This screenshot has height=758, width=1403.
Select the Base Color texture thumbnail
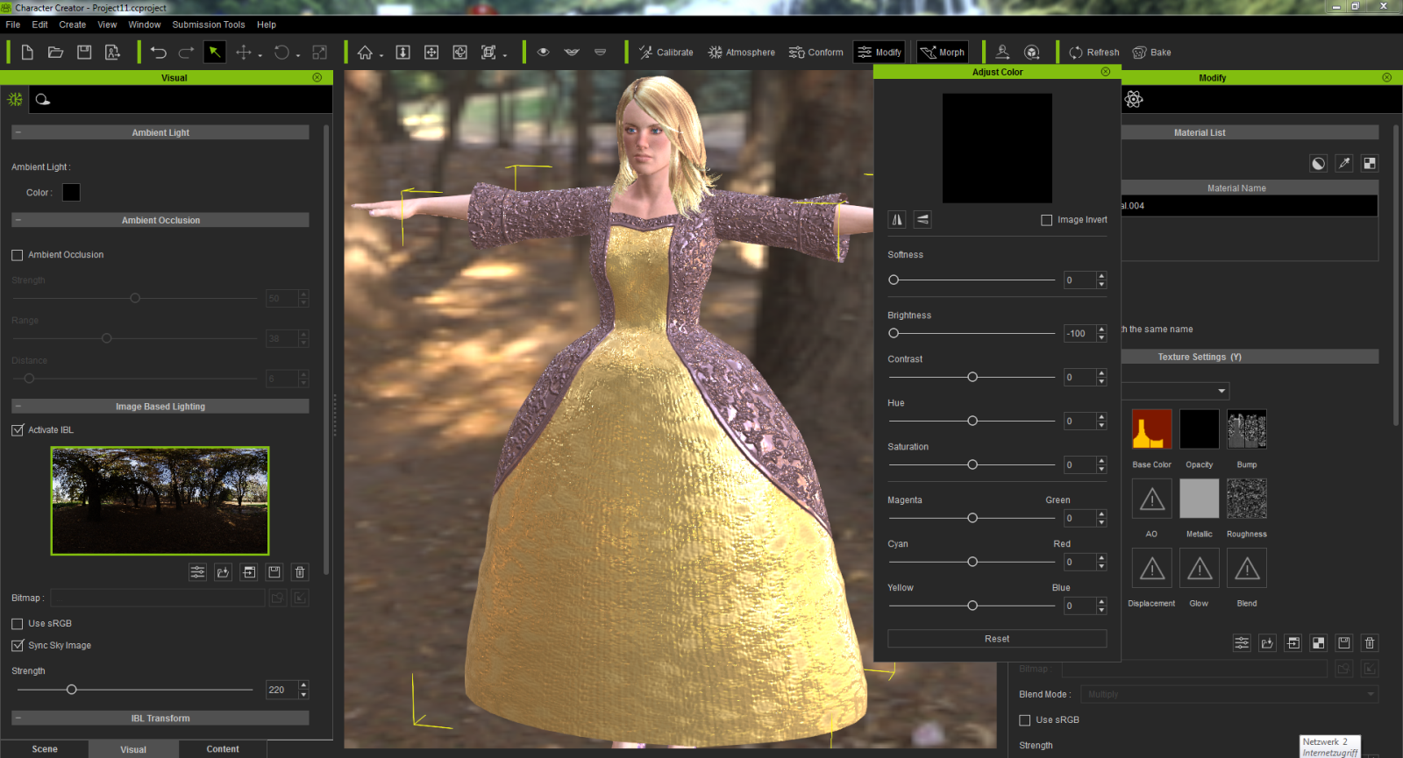[1151, 429]
